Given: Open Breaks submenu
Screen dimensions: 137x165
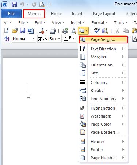Looking at the screenshot, I should tap(103, 91).
